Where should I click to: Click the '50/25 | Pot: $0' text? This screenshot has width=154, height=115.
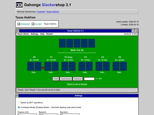coord(77,50)
